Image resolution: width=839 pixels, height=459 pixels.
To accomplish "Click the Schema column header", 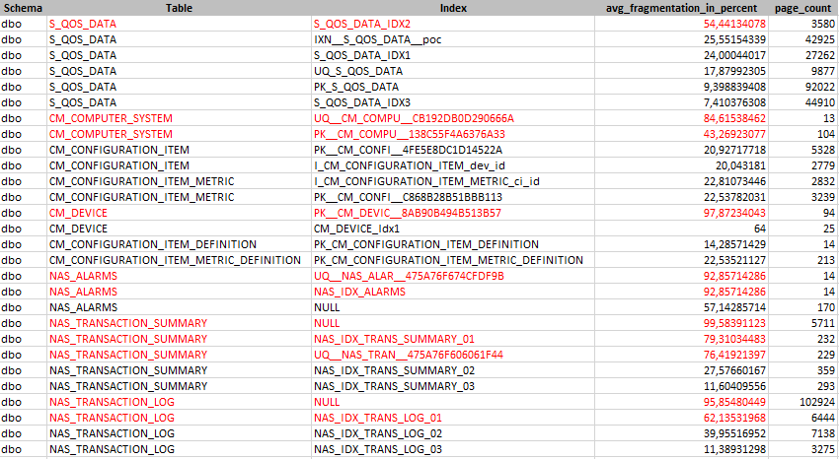I will (23, 8).
